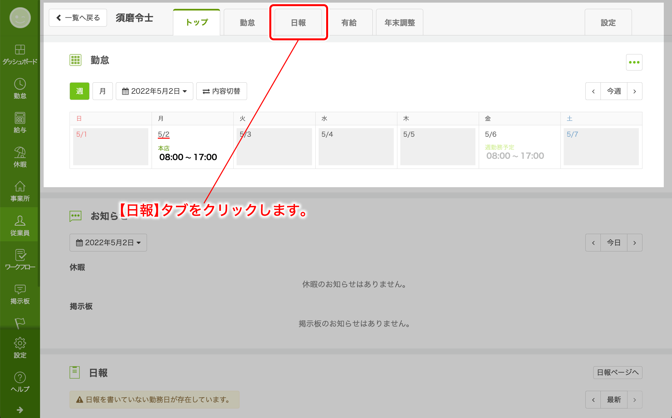The width and height of the screenshot is (672, 418).
Task: Select the 5/3 Tuesday cell
Action: click(x=274, y=147)
